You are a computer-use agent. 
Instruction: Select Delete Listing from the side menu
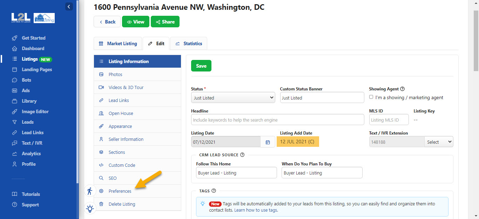point(122,204)
